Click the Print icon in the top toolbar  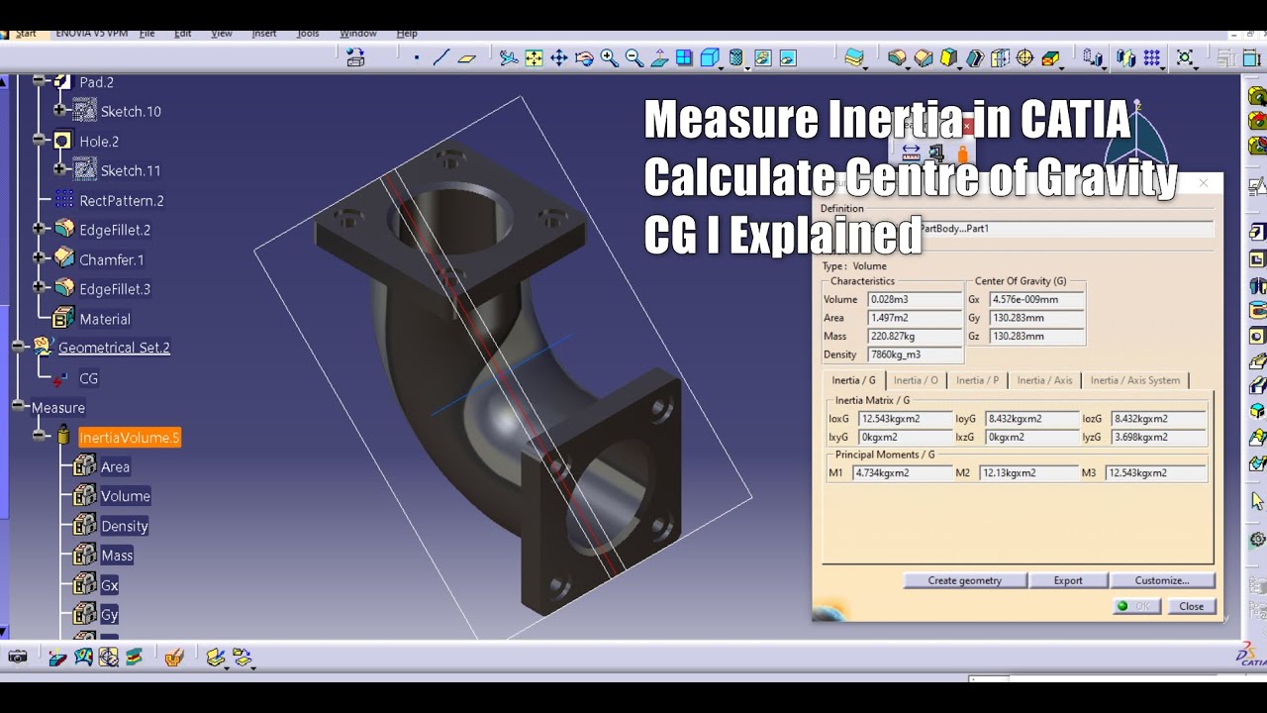355,58
